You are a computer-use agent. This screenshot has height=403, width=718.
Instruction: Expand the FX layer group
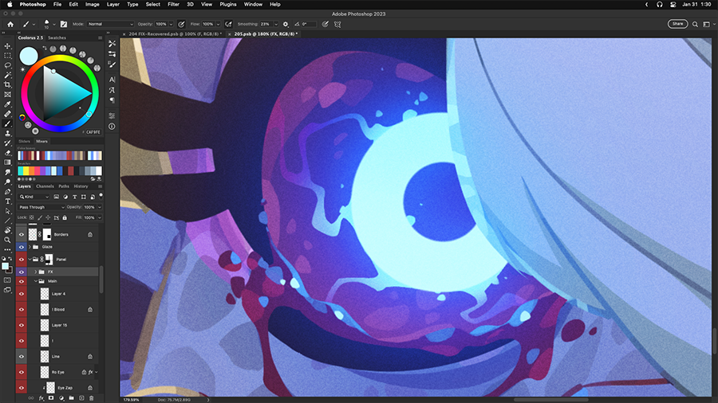point(34,272)
